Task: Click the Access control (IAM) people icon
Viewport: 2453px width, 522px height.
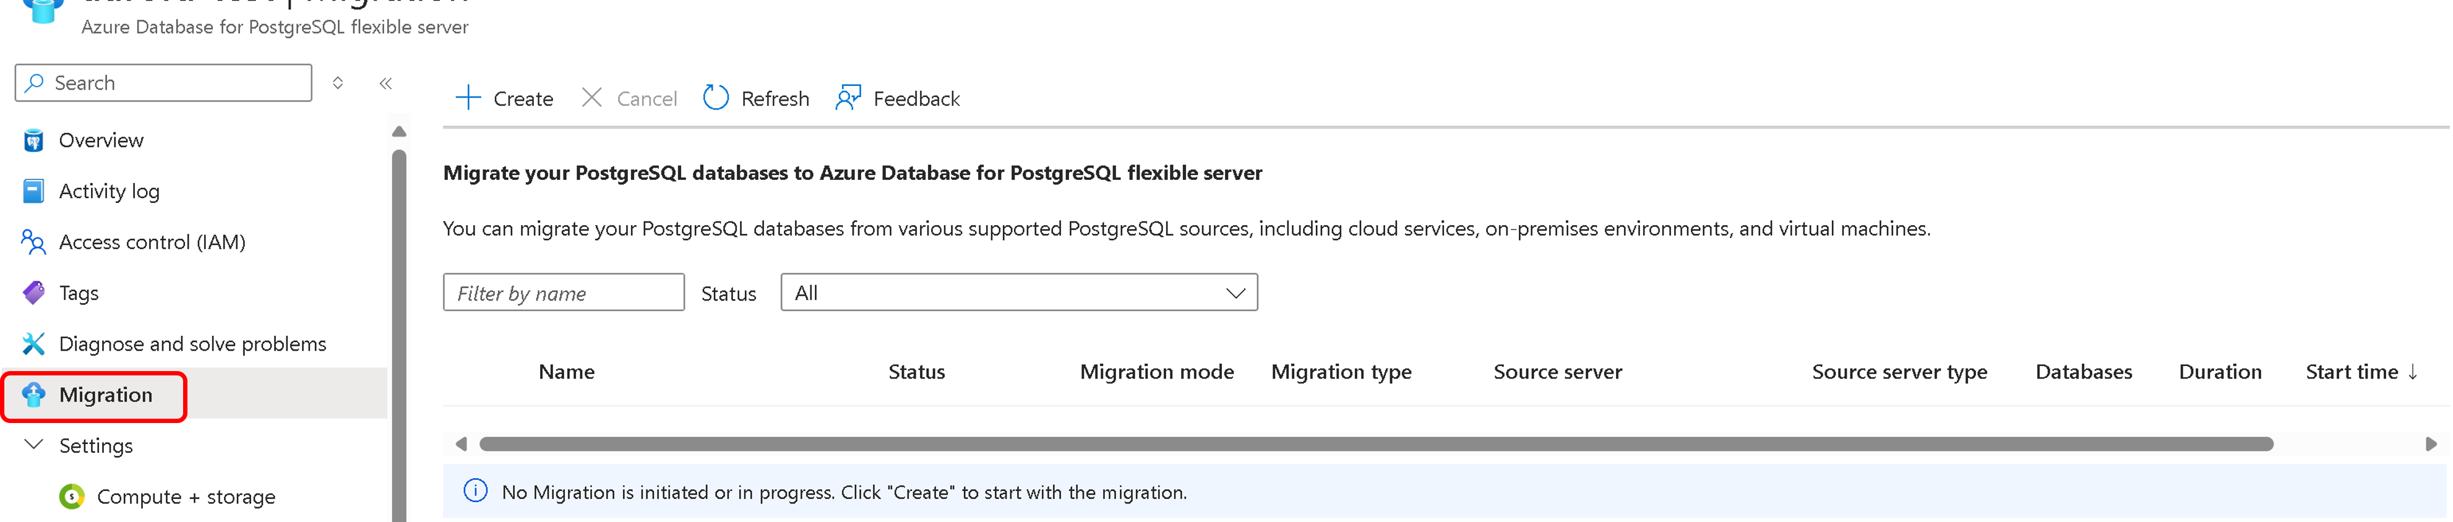Action: (33, 243)
